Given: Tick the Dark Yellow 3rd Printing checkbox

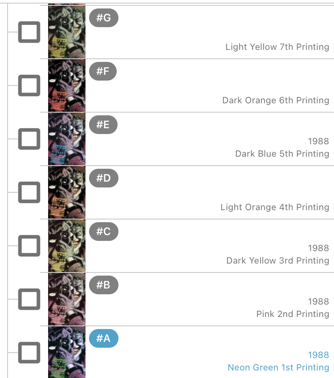Looking at the screenshot, I should [29, 246].
